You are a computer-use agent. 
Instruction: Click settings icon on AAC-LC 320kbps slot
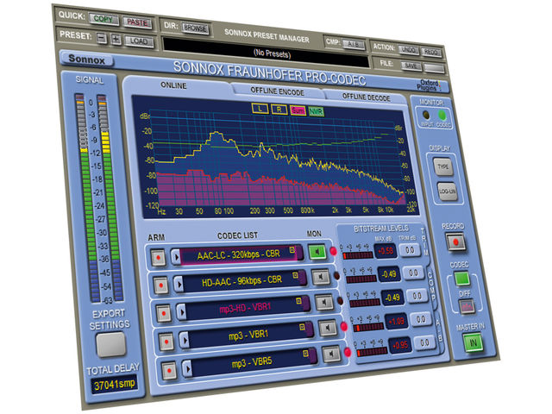(x=292, y=249)
